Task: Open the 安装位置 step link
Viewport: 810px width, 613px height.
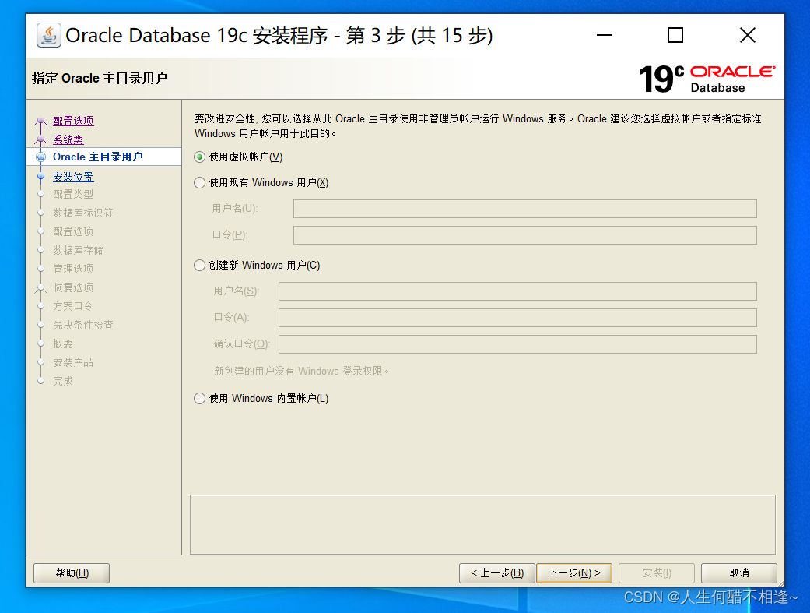Action: pyautogui.click(x=73, y=177)
